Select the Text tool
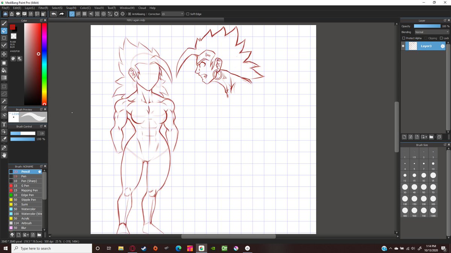The width and height of the screenshot is (451, 253). [x=4, y=124]
